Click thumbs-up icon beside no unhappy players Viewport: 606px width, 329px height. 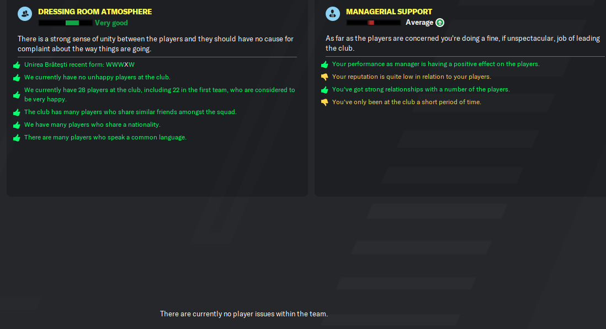pos(17,78)
